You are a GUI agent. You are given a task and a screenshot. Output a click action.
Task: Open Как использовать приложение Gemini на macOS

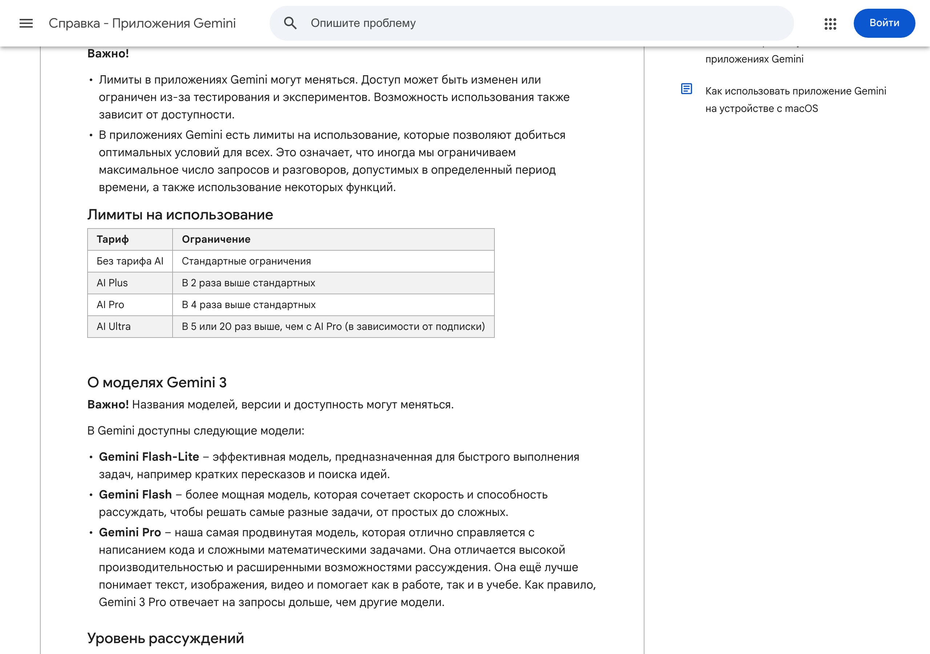796,100
